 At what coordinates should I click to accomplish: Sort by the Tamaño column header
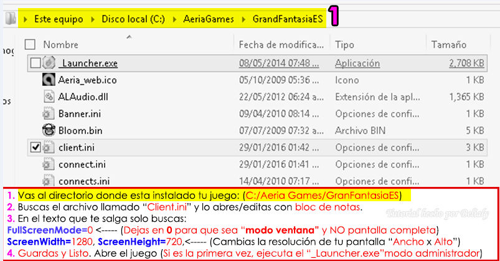(x=449, y=45)
